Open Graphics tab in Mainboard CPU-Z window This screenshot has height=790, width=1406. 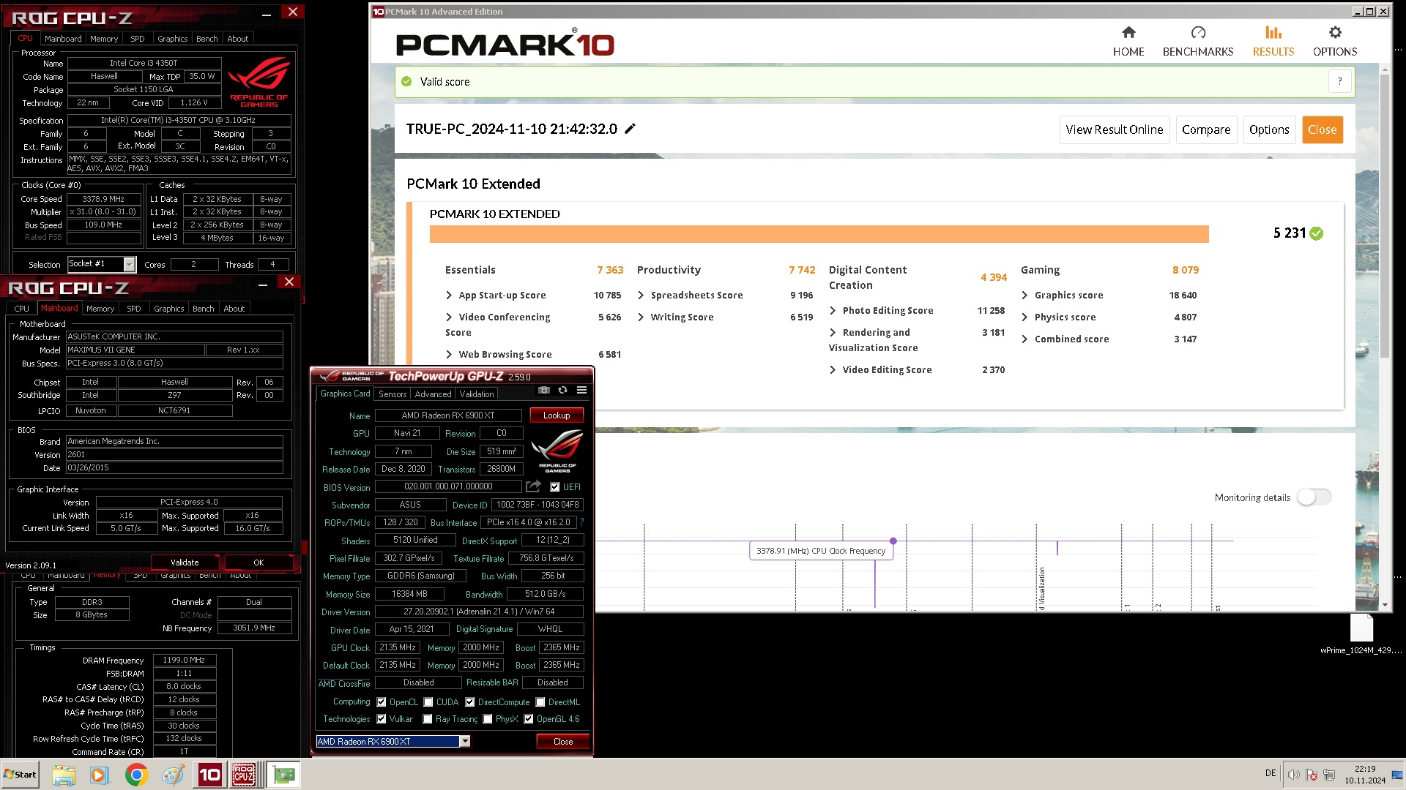click(x=168, y=309)
